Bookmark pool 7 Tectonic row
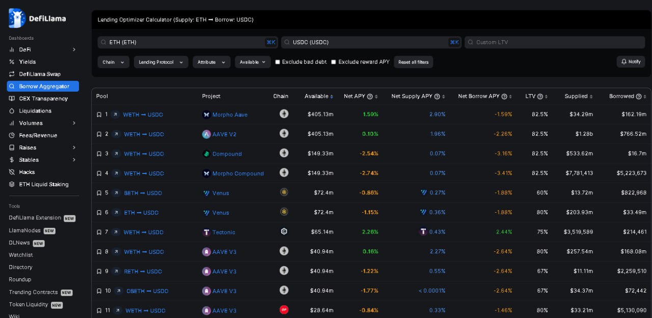This screenshot has height=318, width=652. (x=99, y=232)
